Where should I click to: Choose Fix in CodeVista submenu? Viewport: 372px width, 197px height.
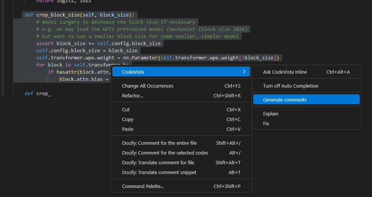[306, 123]
